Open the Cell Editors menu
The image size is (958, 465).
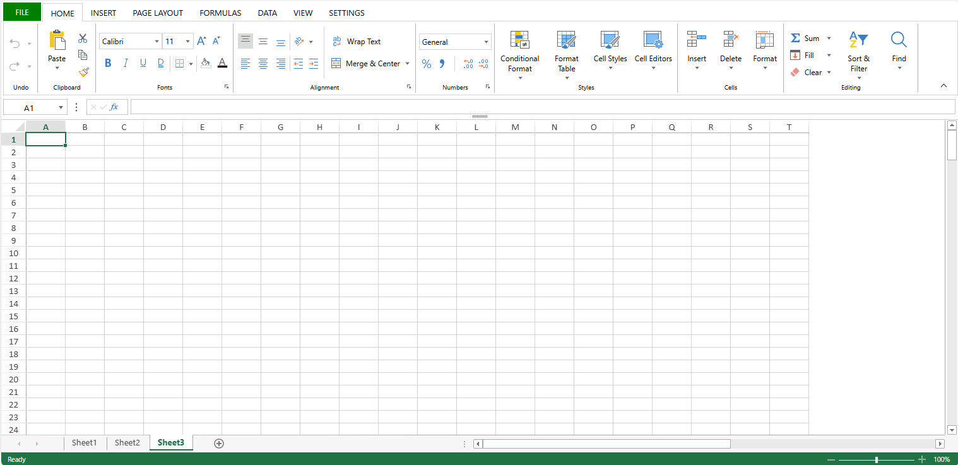click(653, 50)
